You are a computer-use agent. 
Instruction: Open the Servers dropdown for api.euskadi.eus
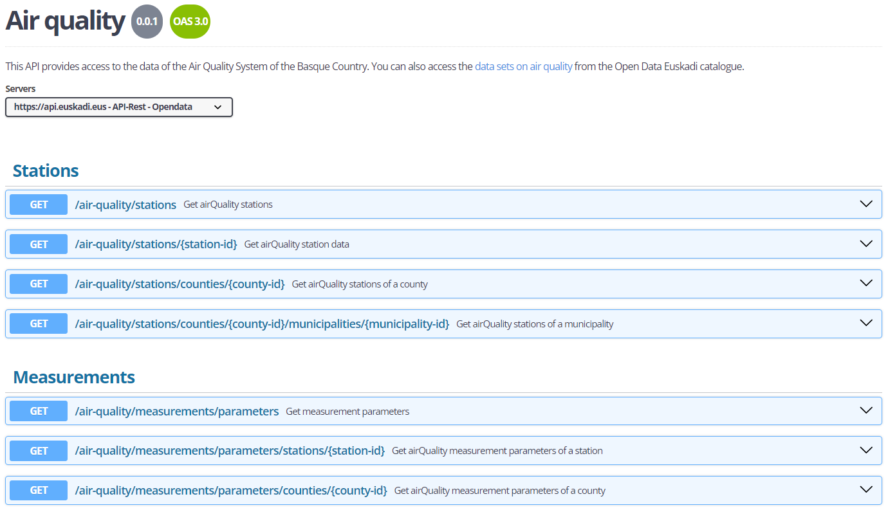pyautogui.click(x=118, y=107)
